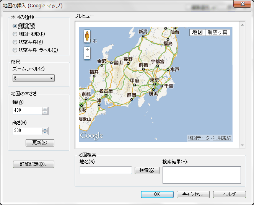The height and width of the screenshot is (205, 254).
Task: Increase the width with up arrow
Action: pyautogui.click(x=45, y=109)
